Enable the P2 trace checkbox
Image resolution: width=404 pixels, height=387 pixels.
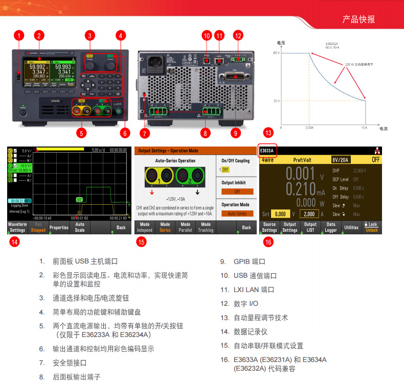pos(15,180)
